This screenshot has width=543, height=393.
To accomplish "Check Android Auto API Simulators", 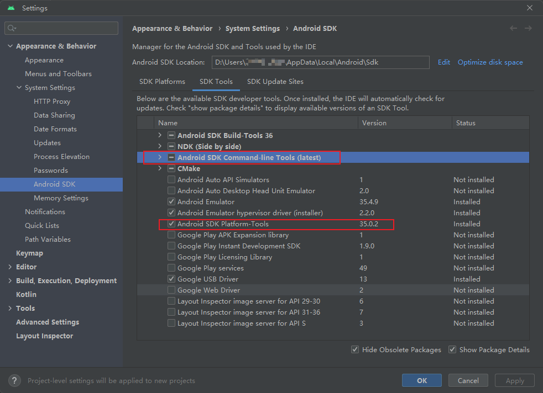I will pyautogui.click(x=171, y=180).
